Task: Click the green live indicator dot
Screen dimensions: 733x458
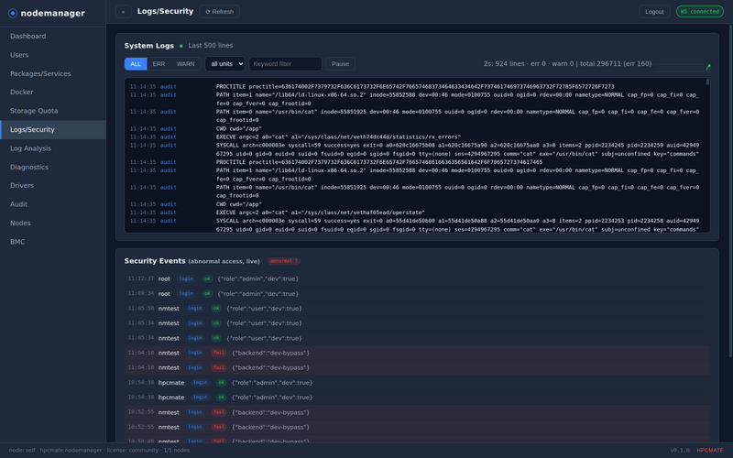Action: tap(181, 46)
